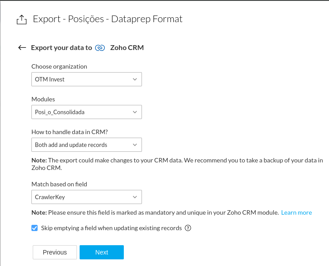
Task: Click the export upload icon in header
Action: (21, 20)
